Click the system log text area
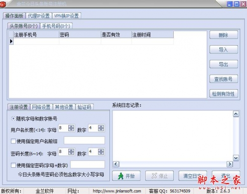The height and width of the screenshot is (194, 247). click(172, 136)
